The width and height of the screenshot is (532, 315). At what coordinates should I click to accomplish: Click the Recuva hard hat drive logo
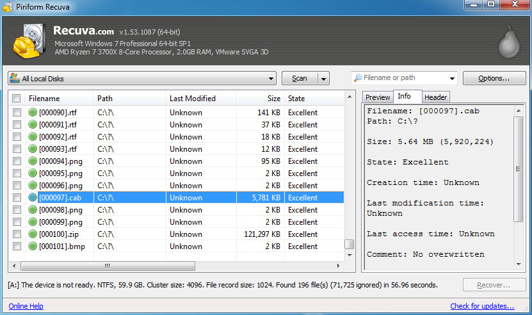click(x=29, y=41)
